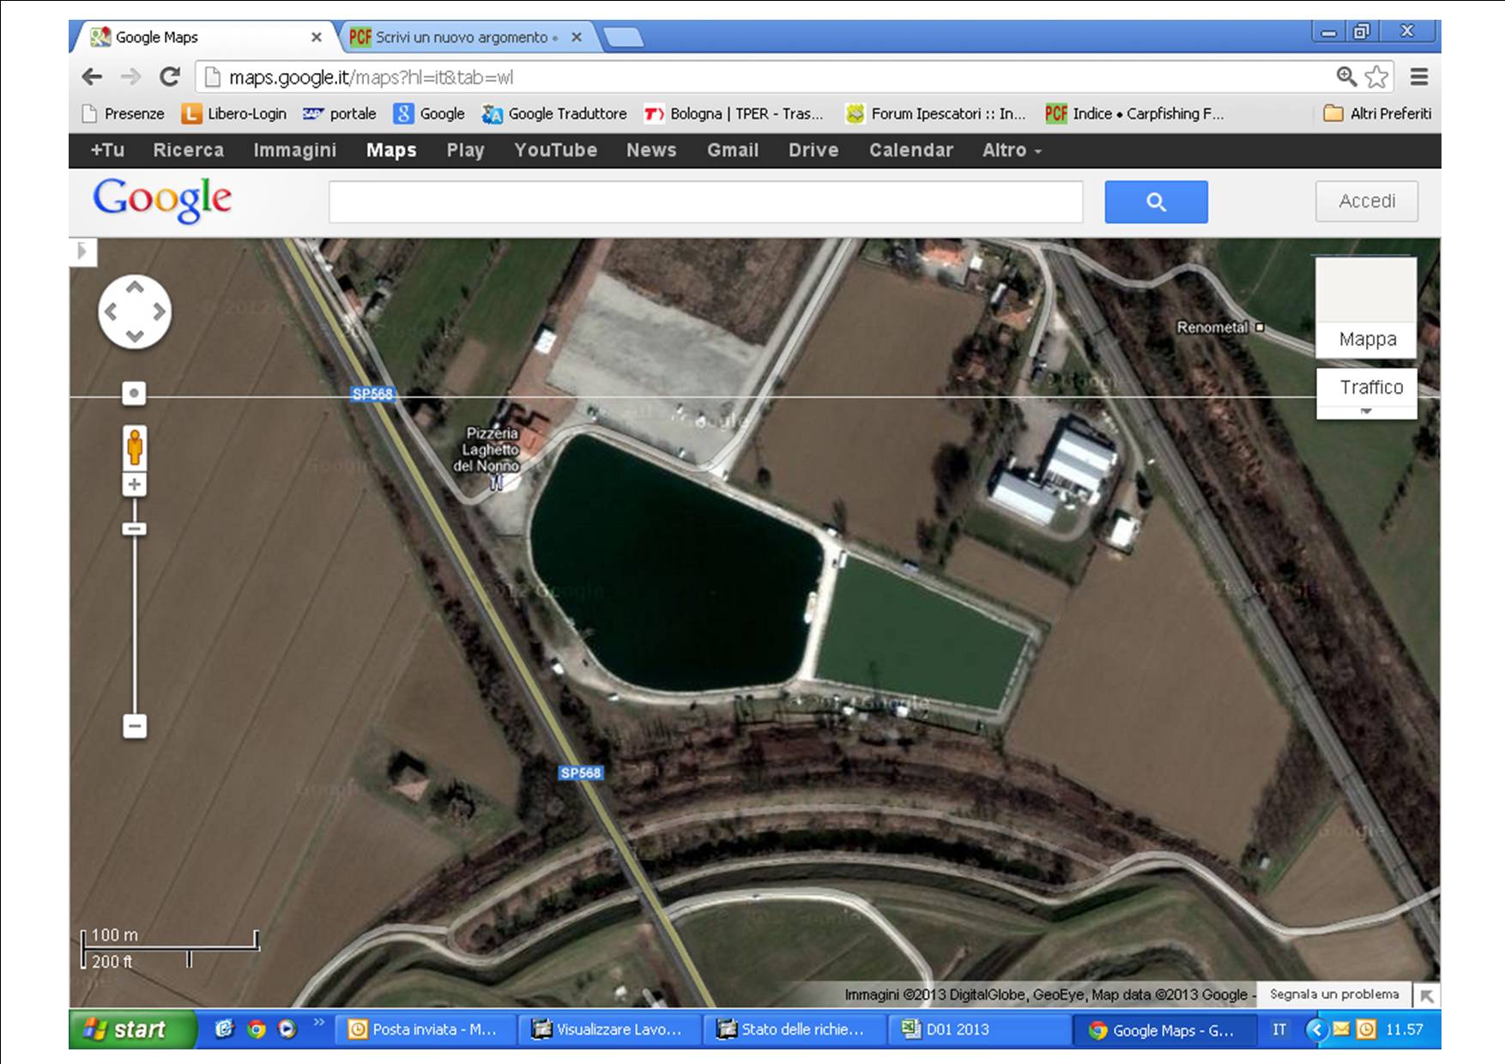Screen dimensions: 1505x1064
Task: Reload the page with refresh icon
Action: (x=170, y=77)
